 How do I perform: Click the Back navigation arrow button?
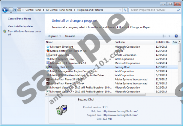click(x=5, y=10)
